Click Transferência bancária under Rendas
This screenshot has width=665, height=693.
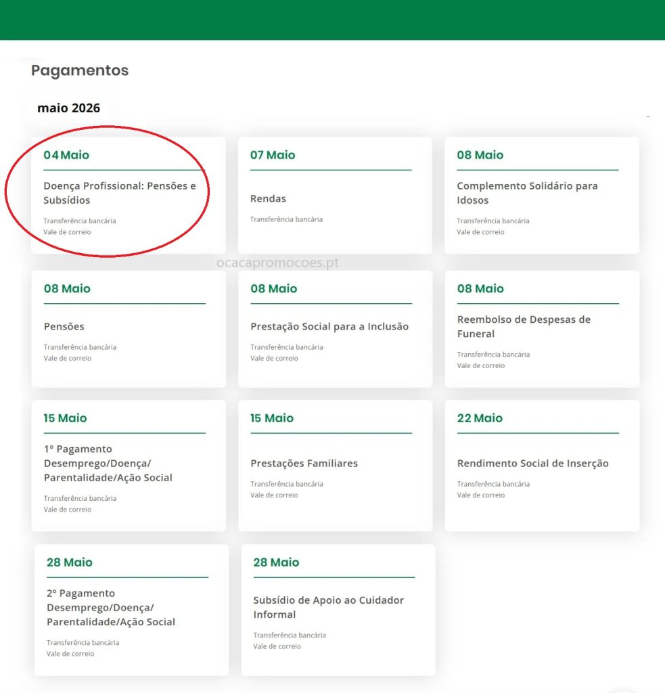click(286, 219)
